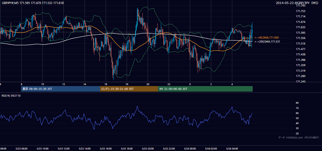The width and height of the screenshot is (322, 151).
Task: Click RSI scale value 40
Action: coord(297,123)
